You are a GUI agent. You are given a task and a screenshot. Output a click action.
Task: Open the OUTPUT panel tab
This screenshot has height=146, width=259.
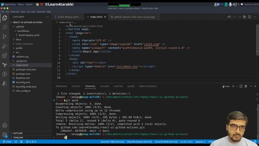[76, 86]
